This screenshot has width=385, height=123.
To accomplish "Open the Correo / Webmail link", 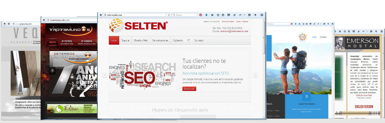I will (242, 22).
